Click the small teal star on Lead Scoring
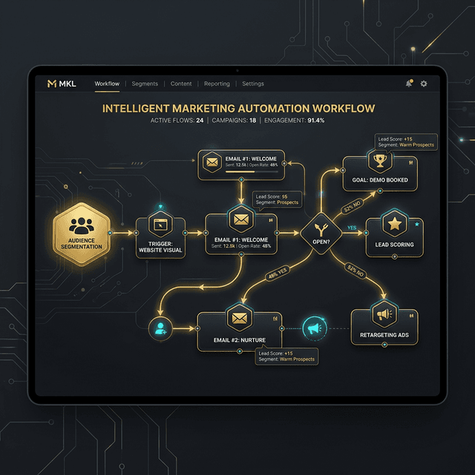The image size is (475, 475). click(x=417, y=224)
